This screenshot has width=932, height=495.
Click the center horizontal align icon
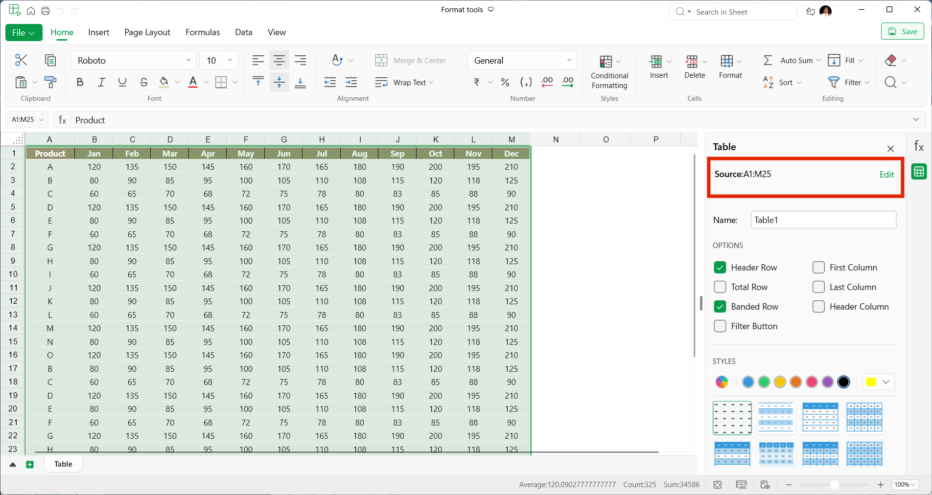[279, 60]
